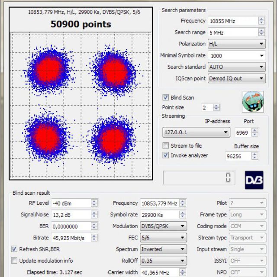Click the IQ constellation plot
This screenshot has width=277, height=277.
coord(81,106)
